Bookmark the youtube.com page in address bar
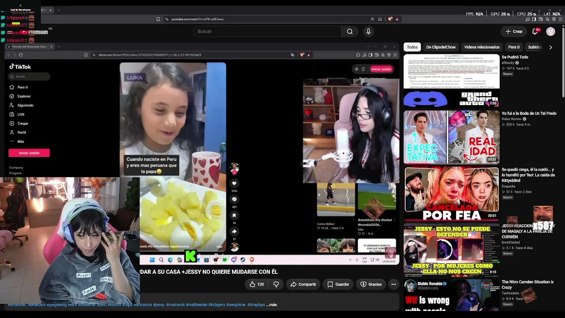Image resolution: width=565 pixels, height=318 pixels. coord(158,19)
